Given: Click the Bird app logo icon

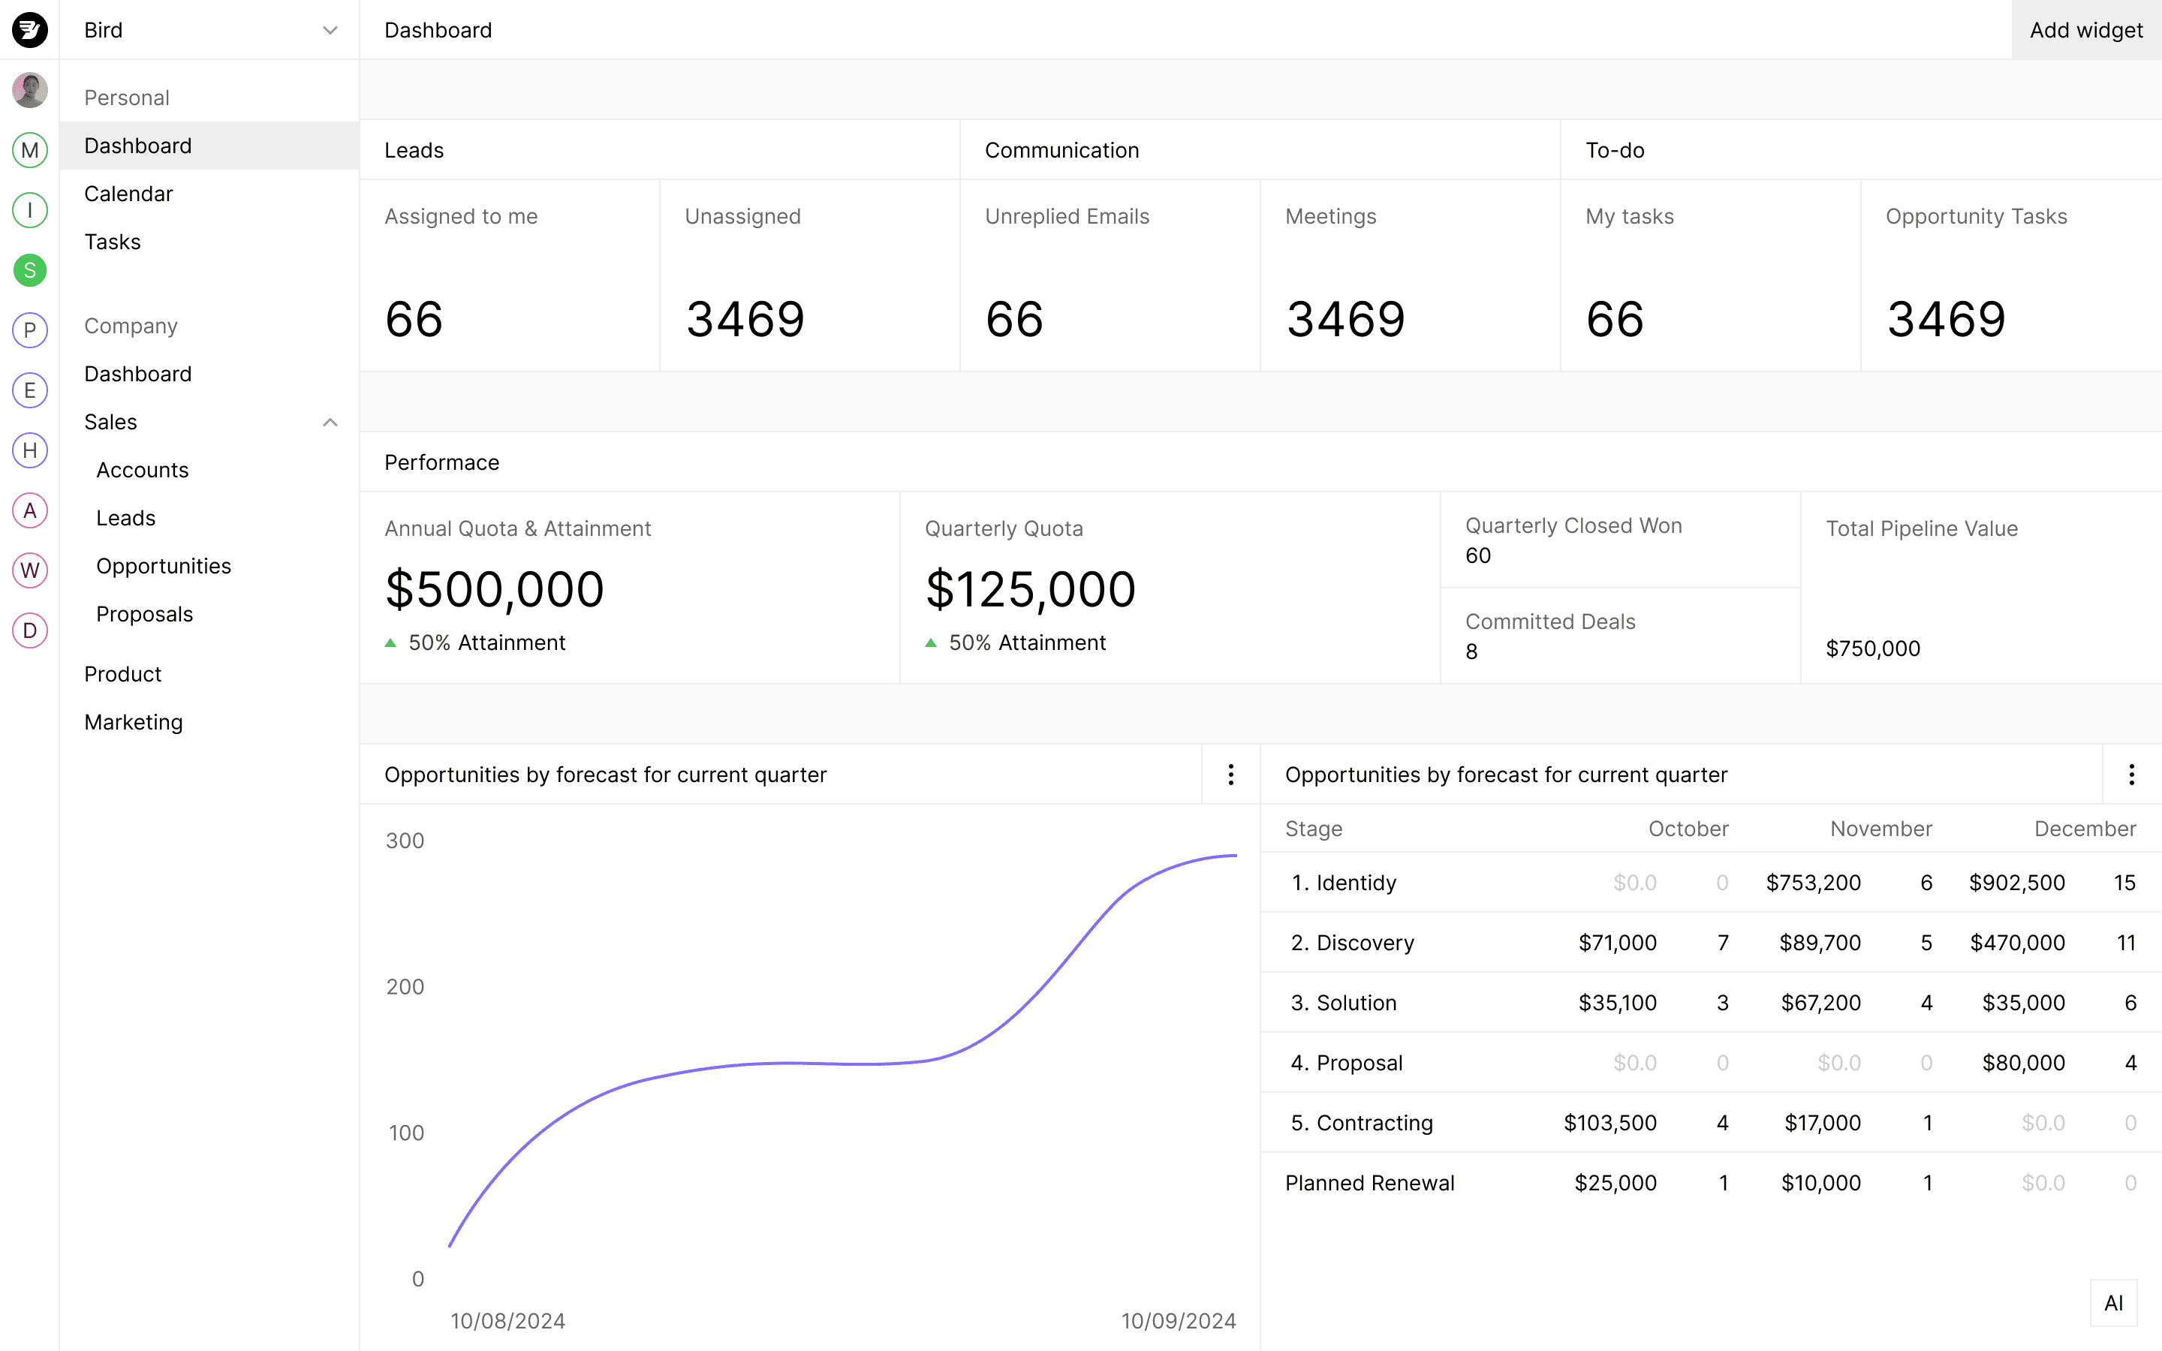Looking at the screenshot, I should point(29,29).
